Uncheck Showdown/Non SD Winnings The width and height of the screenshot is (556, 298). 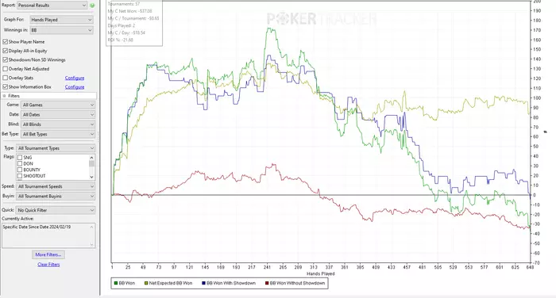tap(6, 59)
